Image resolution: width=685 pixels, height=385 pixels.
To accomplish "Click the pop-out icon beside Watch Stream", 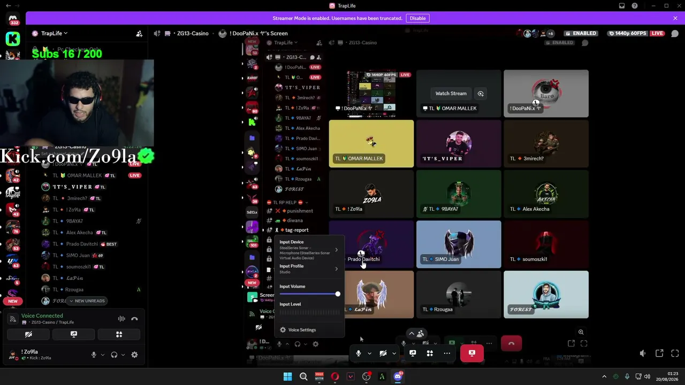I will [481, 94].
